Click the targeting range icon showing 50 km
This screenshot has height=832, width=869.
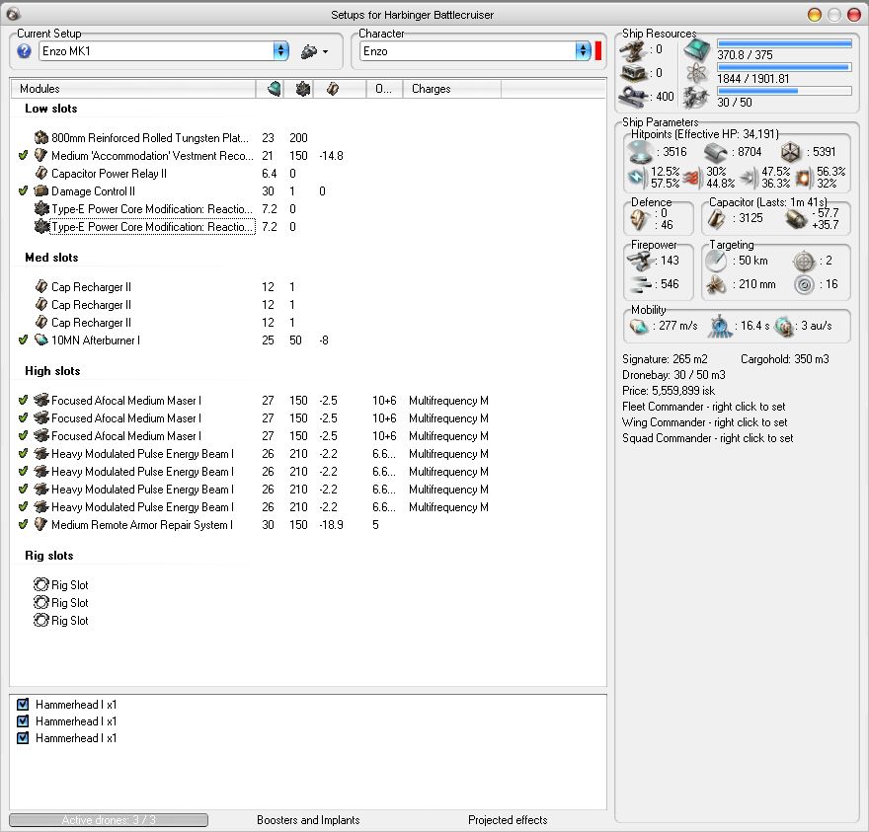[x=716, y=261]
